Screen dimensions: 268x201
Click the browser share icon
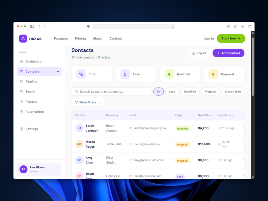pos(236,26)
